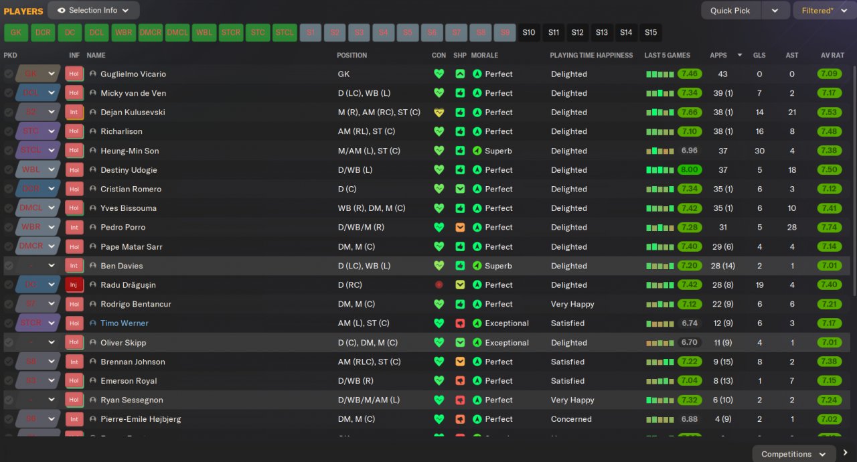Viewport: 857px width, 462px height.
Task: Click Dejan Kulusevski's yellow condition heart
Action: (439, 112)
